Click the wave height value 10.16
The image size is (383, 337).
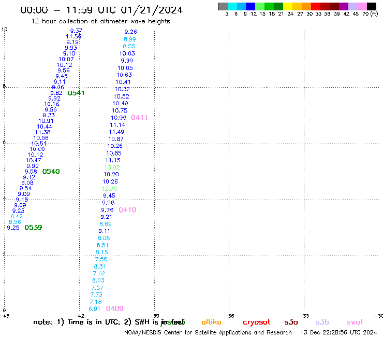pos(52,104)
